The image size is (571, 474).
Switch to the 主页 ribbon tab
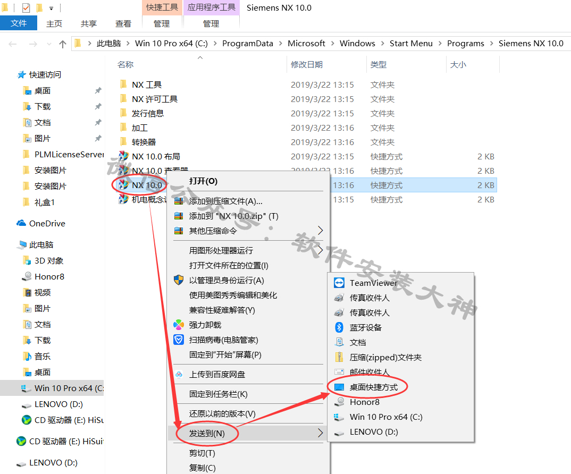coord(54,24)
